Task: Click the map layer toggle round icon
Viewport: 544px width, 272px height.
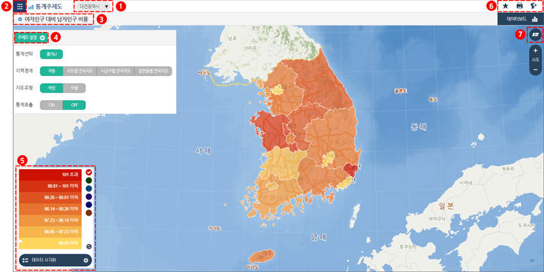Action: (x=535, y=34)
